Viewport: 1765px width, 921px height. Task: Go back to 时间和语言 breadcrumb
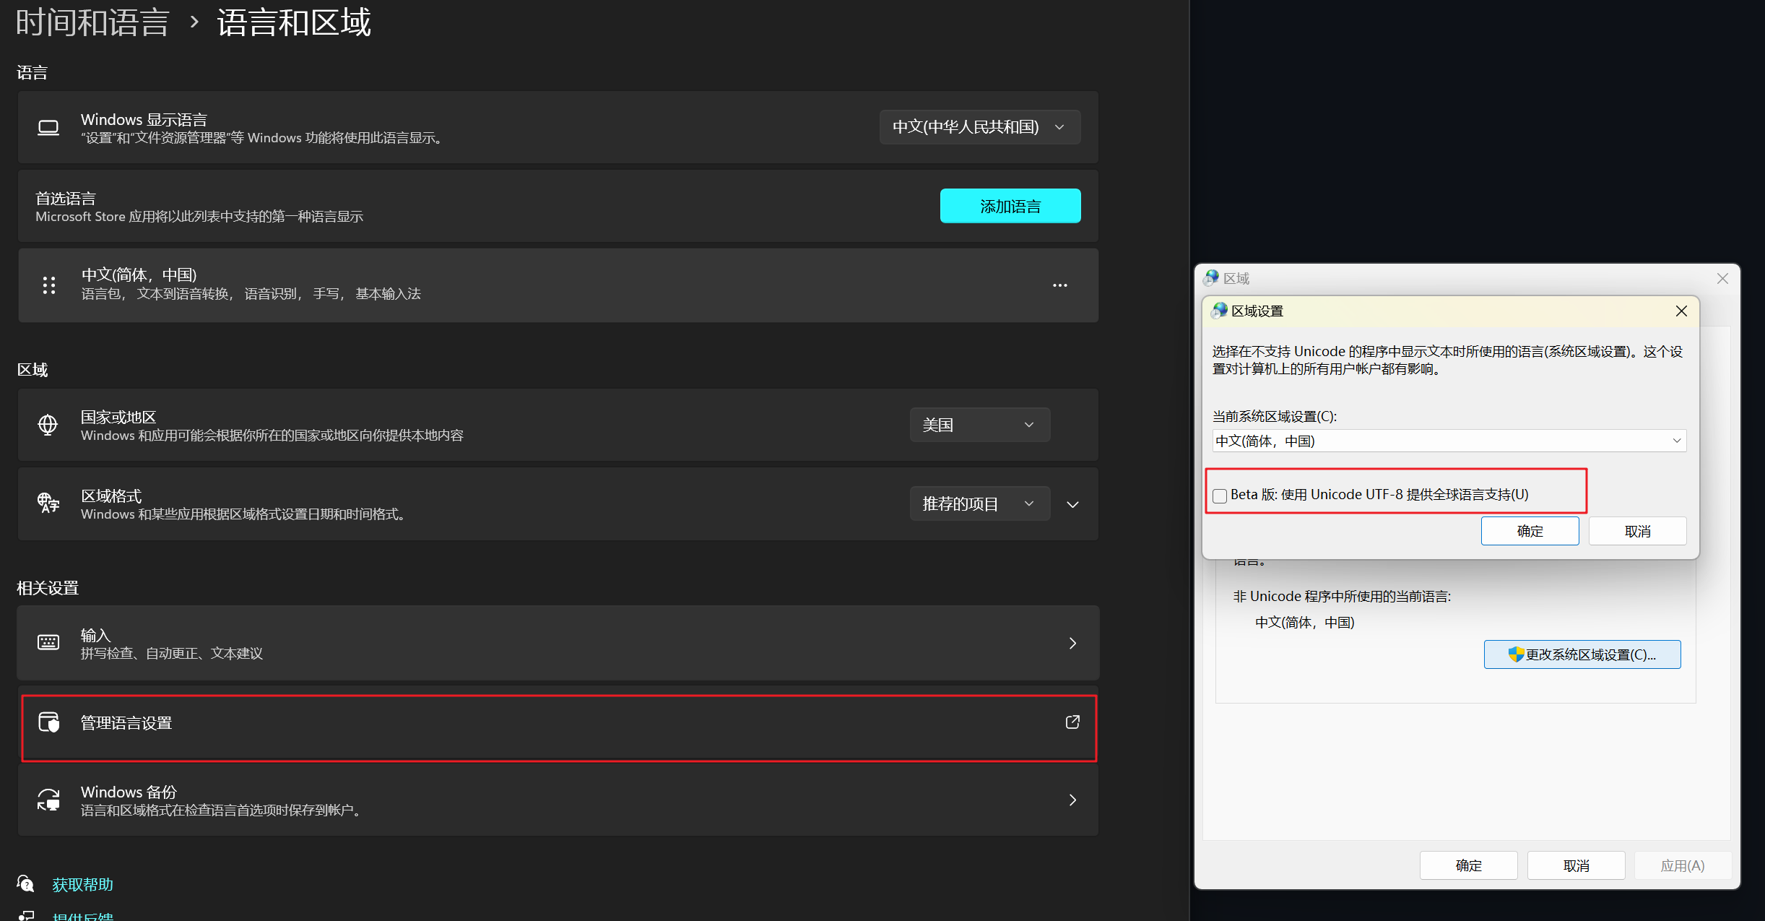(x=92, y=22)
